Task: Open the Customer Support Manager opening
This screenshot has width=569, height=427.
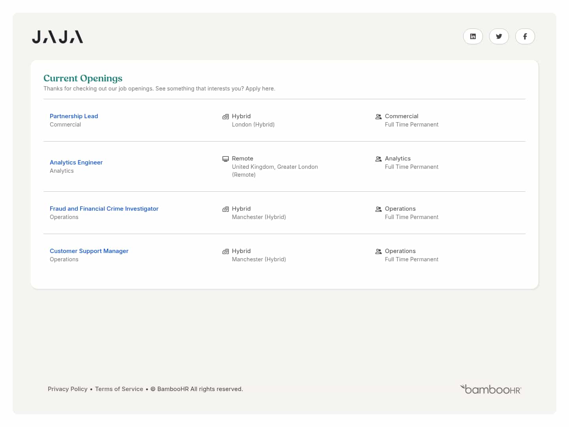Action: tap(89, 251)
